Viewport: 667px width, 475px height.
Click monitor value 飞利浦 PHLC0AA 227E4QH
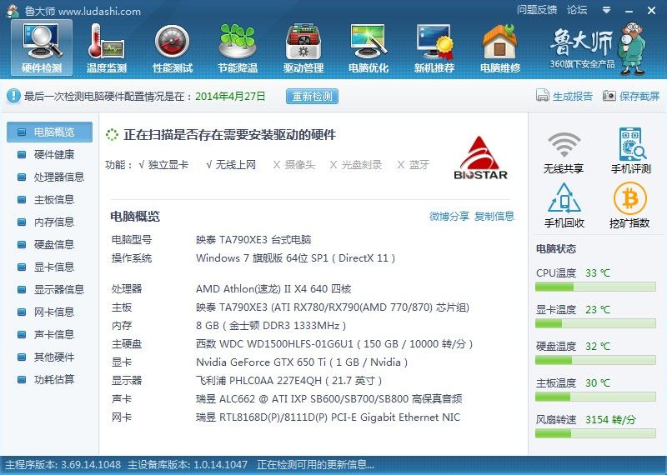[288, 381]
